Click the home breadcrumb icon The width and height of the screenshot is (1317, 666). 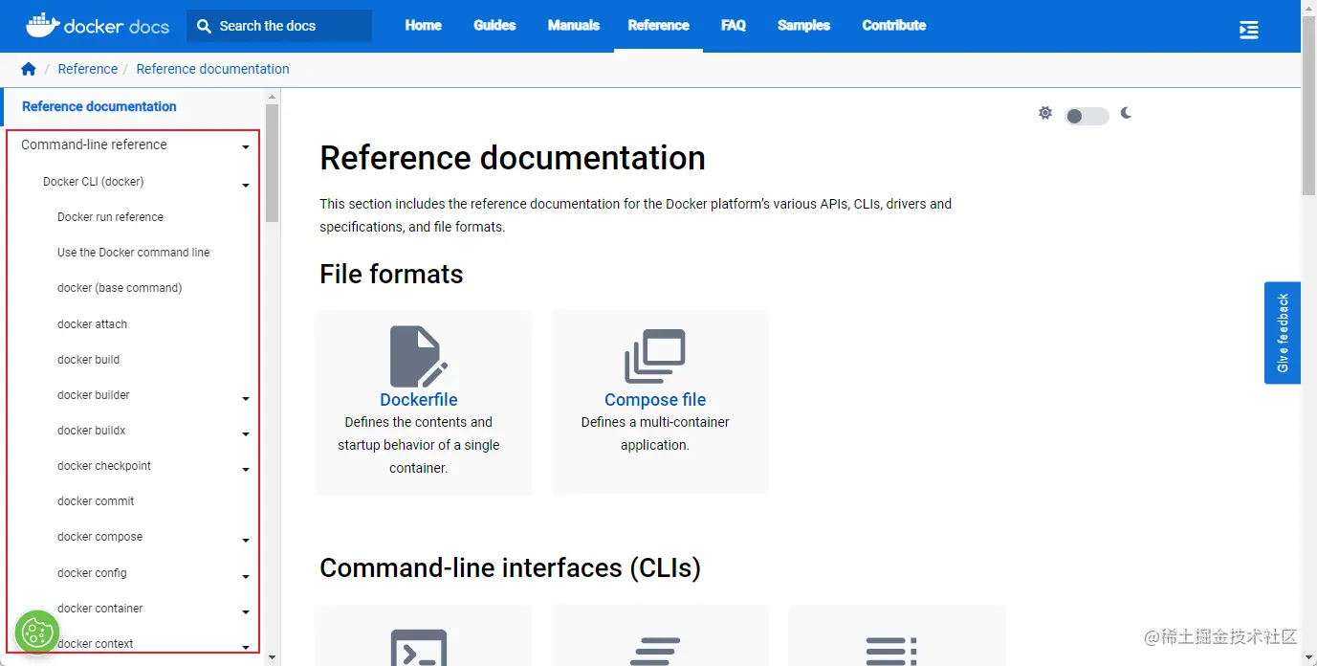pos(29,69)
